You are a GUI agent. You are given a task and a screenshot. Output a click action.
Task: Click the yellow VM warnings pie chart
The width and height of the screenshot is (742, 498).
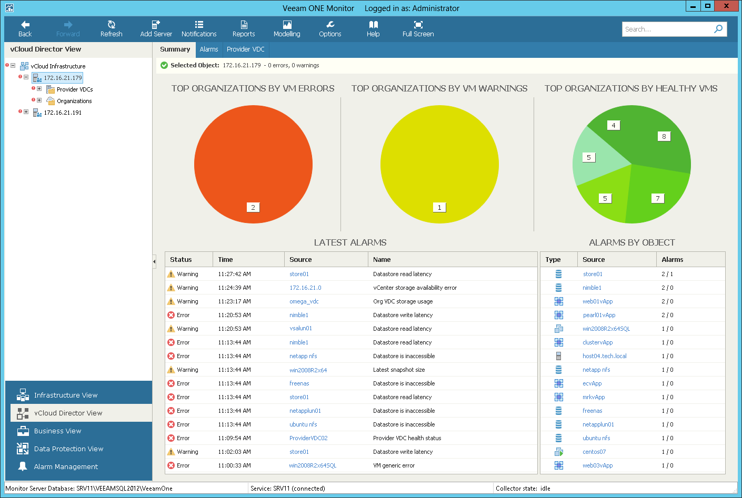(x=439, y=164)
